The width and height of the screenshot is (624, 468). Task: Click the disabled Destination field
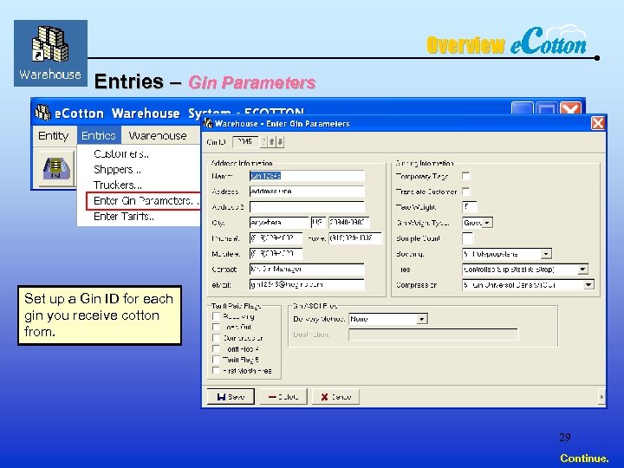pos(433,335)
